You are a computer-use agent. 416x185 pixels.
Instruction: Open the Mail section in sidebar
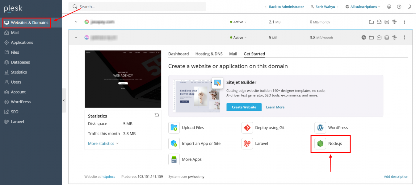tap(31, 32)
